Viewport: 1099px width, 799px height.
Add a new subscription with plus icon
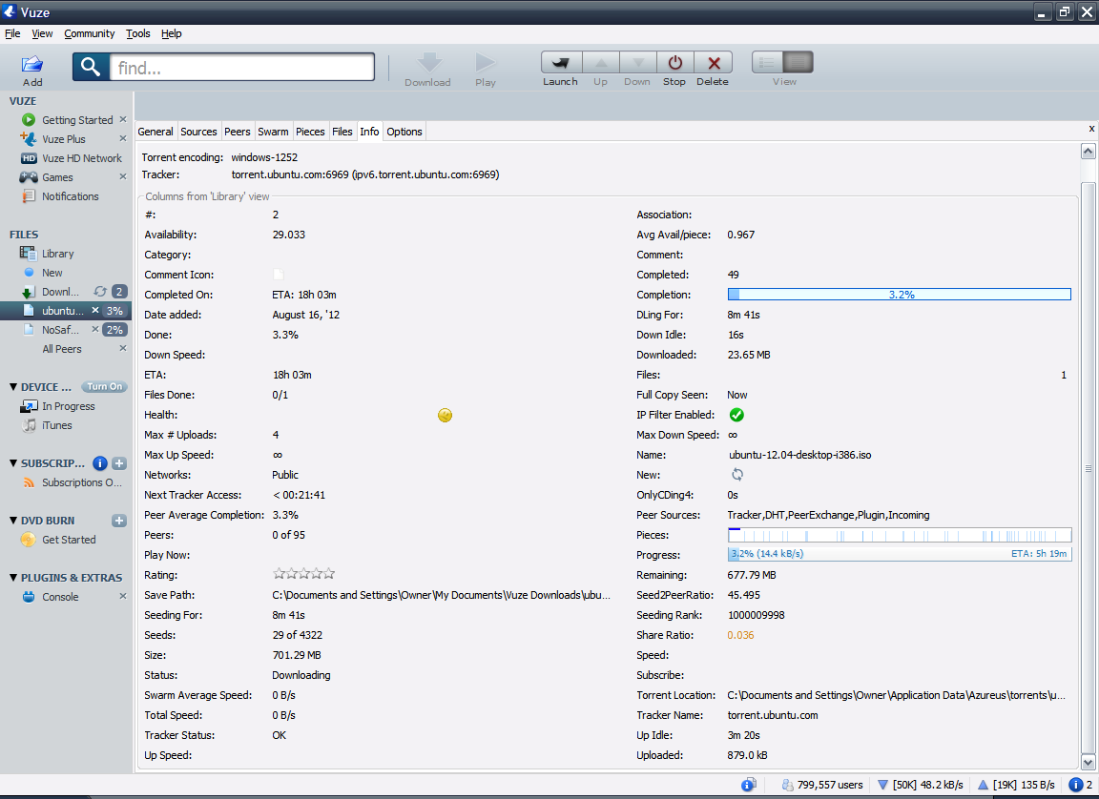coord(119,463)
